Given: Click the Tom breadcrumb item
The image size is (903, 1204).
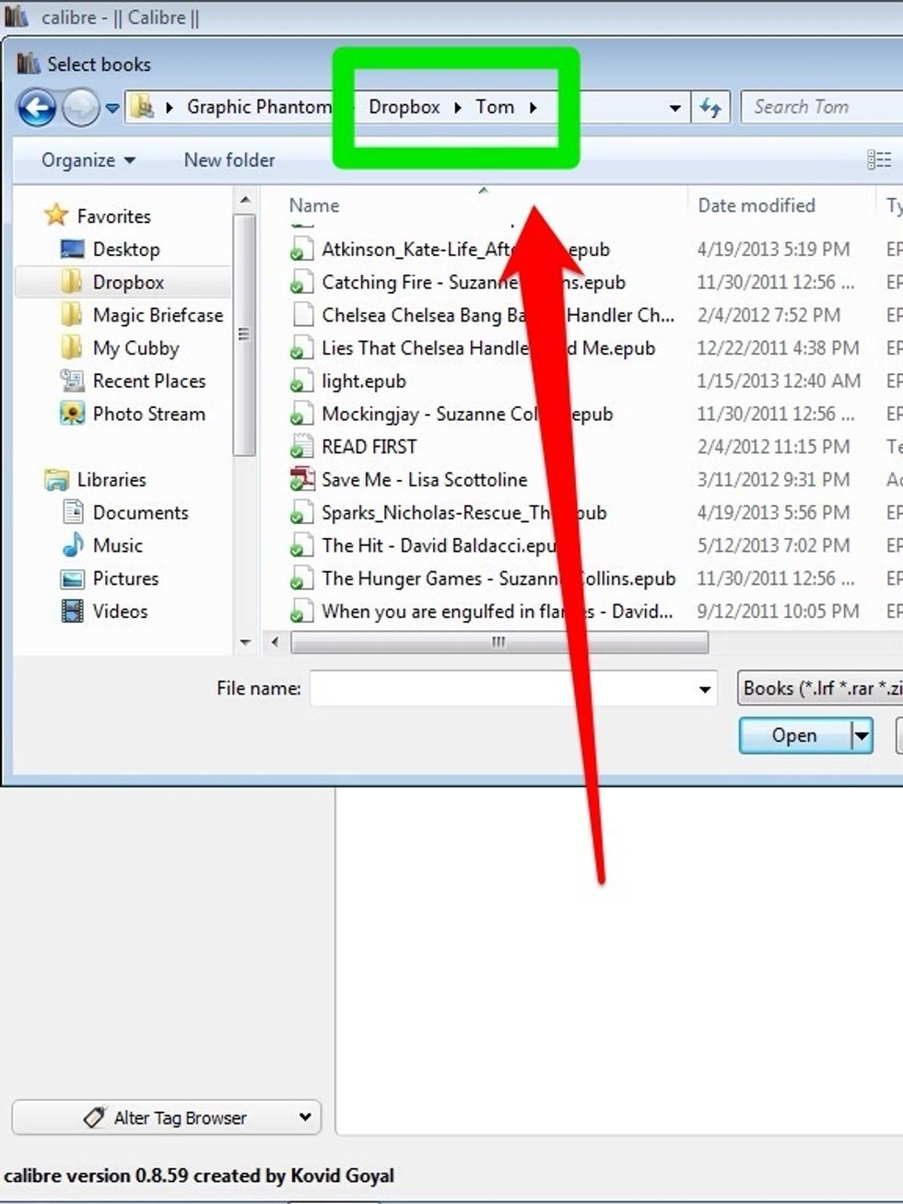Looking at the screenshot, I should click(497, 107).
